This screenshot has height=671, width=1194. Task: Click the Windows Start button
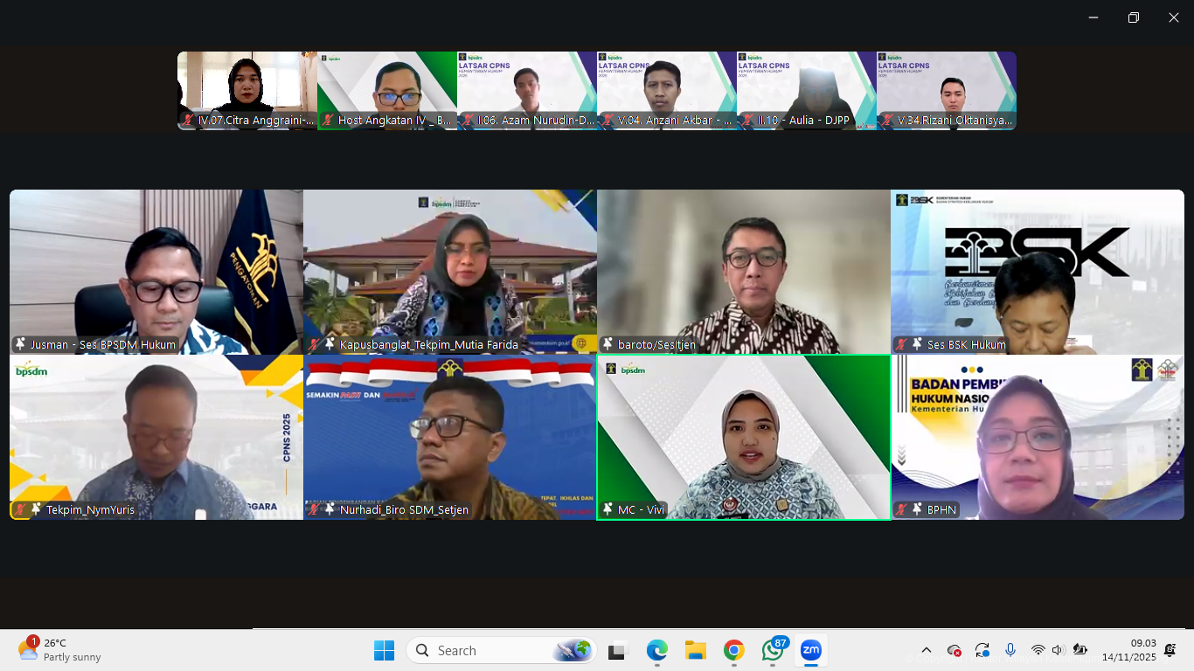click(385, 650)
